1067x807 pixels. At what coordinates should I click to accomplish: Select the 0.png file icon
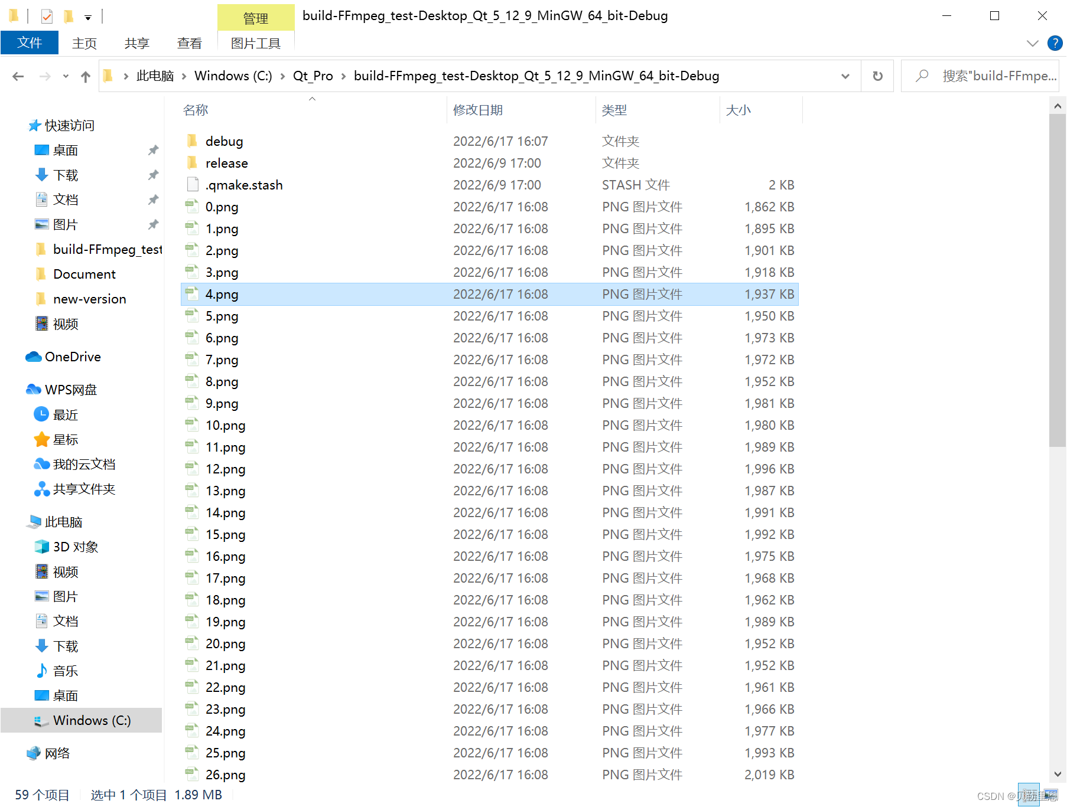(192, 206)
